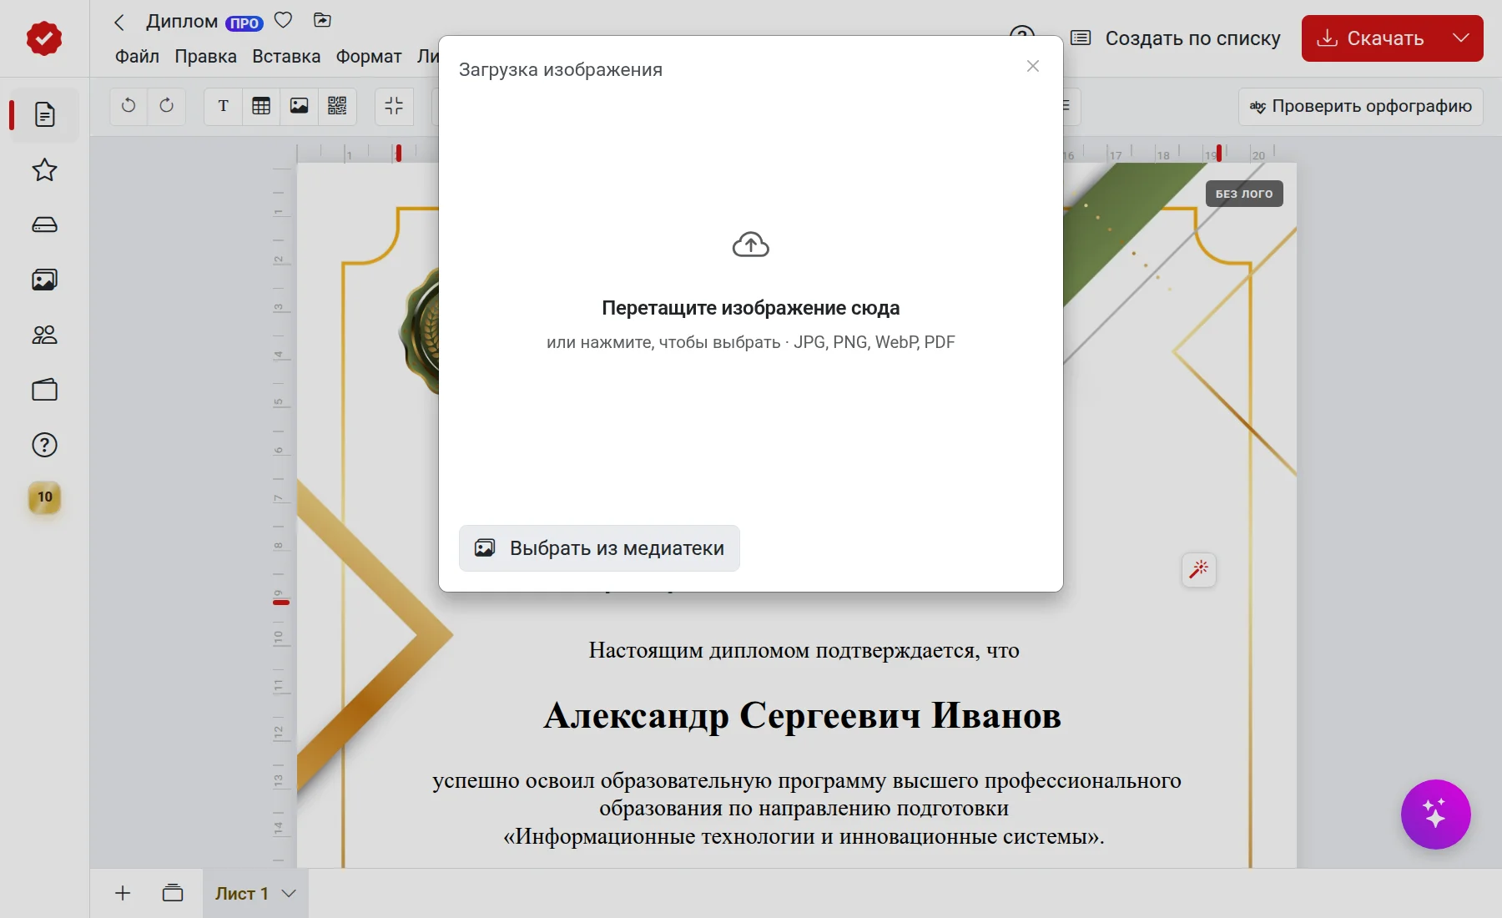1502x918 pixels.
Task: Go back with the left arrow
Action: coord(119,23)
